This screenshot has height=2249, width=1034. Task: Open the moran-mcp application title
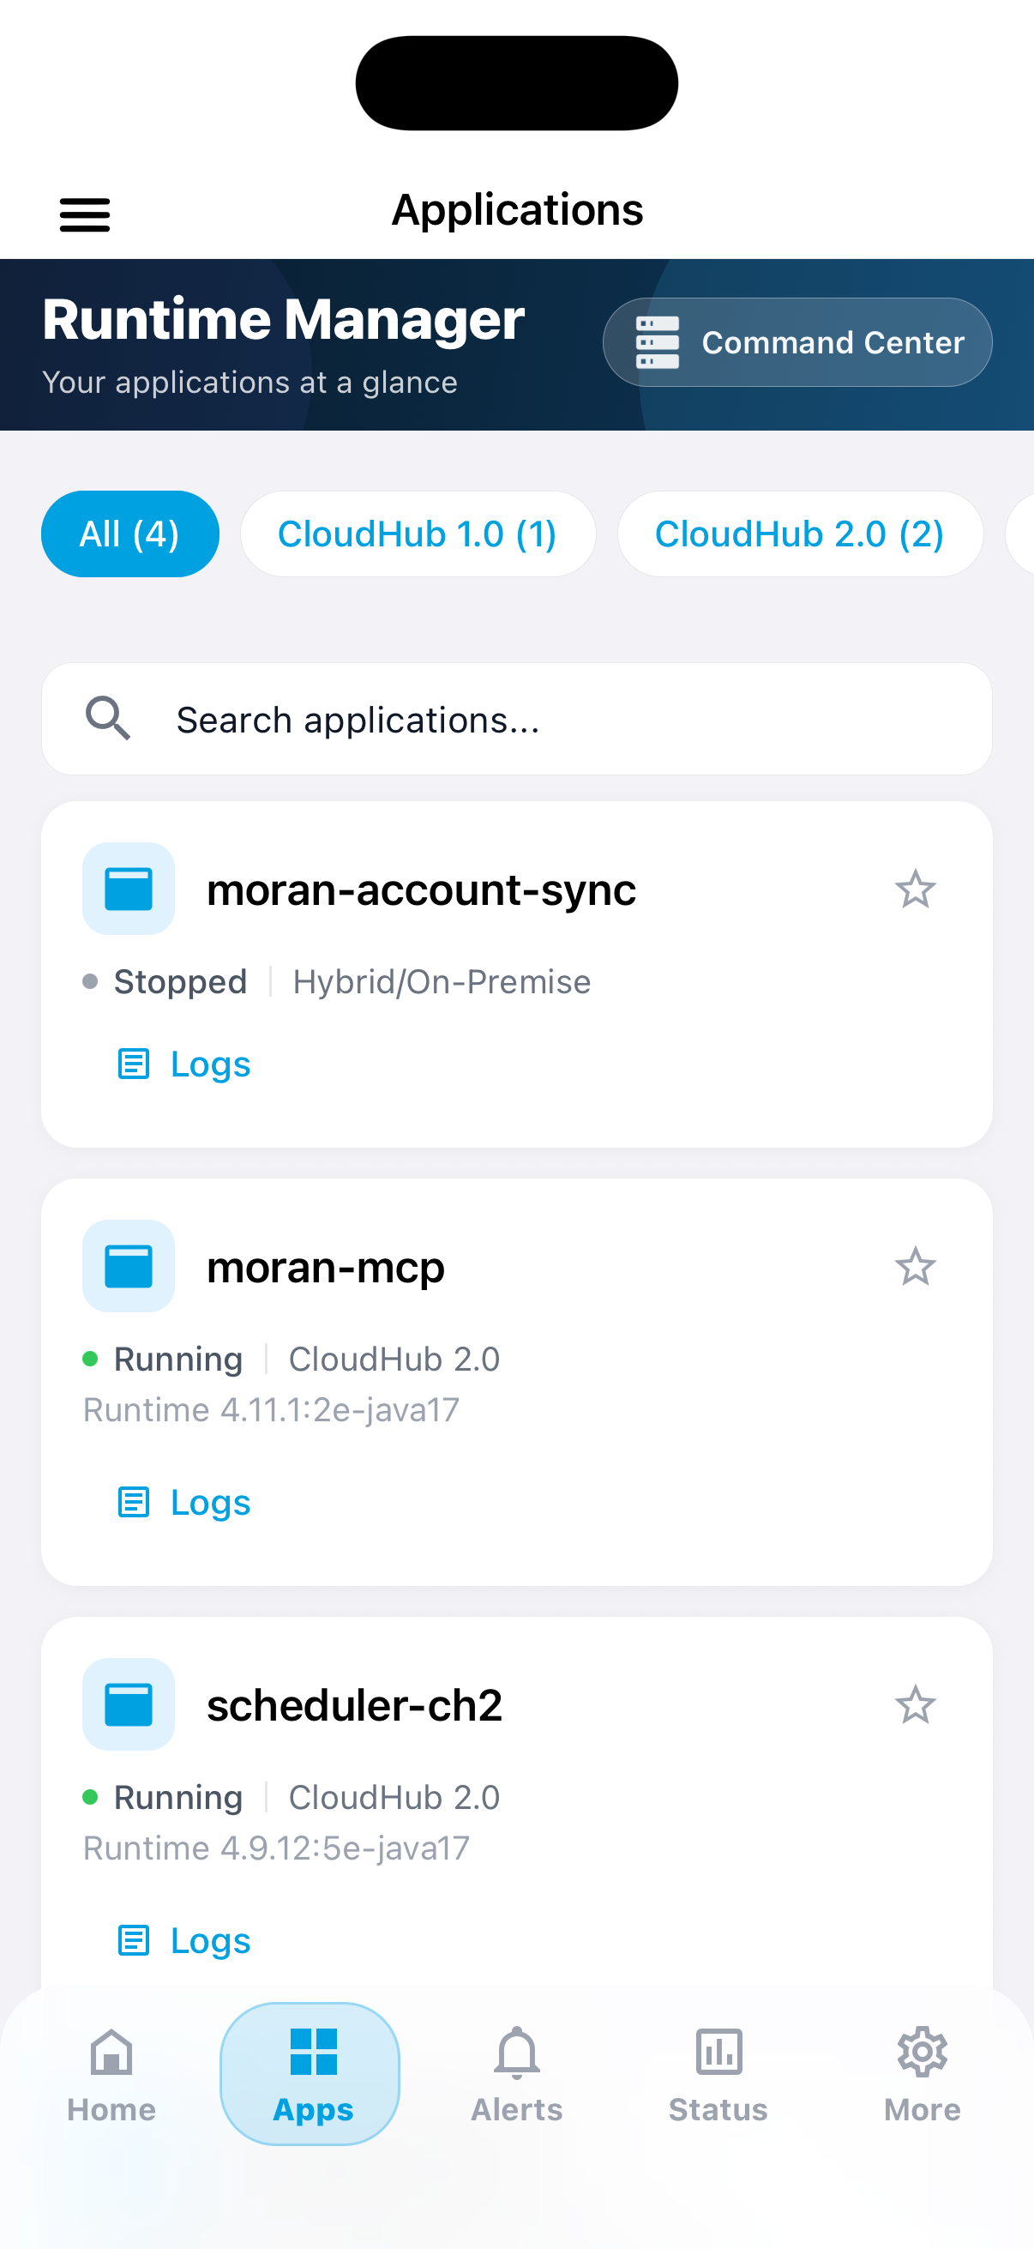[326, 1268]
